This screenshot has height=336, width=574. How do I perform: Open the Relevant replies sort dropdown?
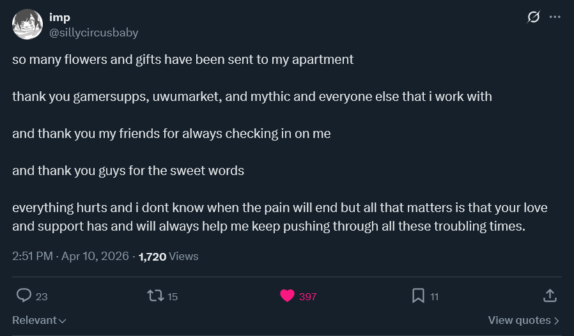pos(39,320)
